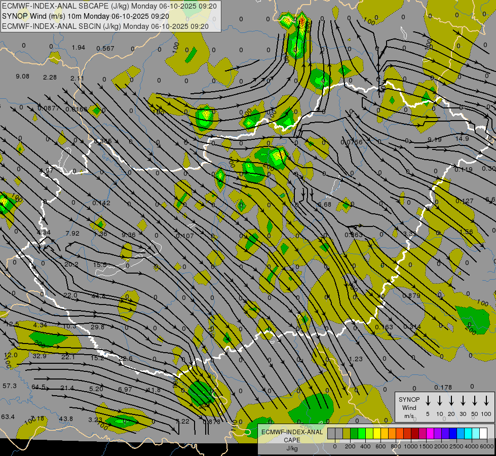Click the 0.0756 value on the map
The width and height of the screenshot is (496, 456).
pyautogui.click(x=352, y=142)
